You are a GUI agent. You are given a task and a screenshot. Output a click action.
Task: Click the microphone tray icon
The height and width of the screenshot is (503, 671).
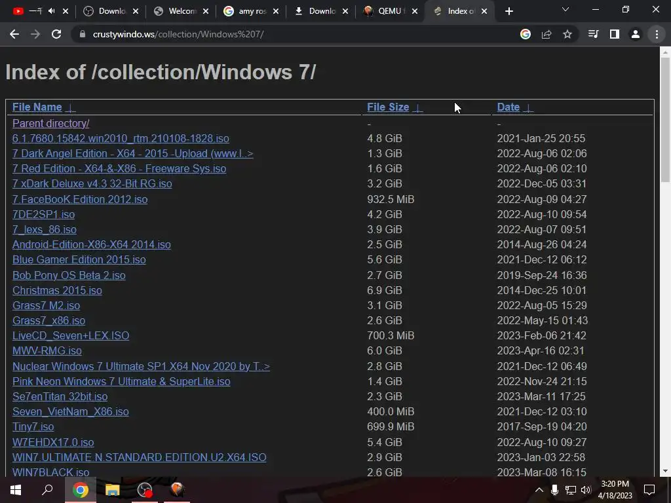554,490
